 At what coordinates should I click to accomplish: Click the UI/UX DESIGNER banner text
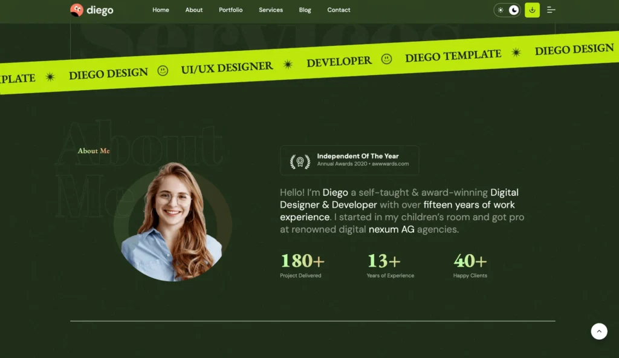point(227,67)
